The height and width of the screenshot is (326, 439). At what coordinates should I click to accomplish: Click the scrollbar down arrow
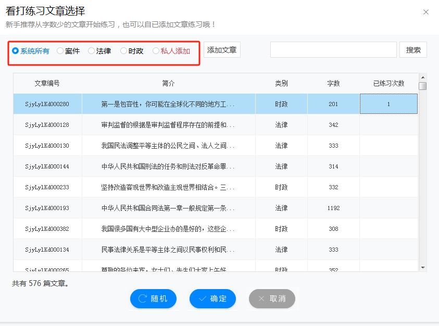point(423,268)
